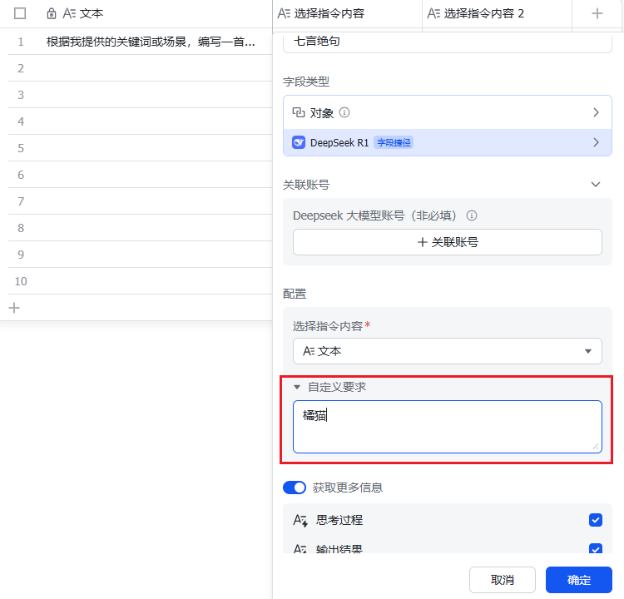Click the text icon in 文本 column header
Viewport: 624px width, 599px height.
click(x=69, y=13)
